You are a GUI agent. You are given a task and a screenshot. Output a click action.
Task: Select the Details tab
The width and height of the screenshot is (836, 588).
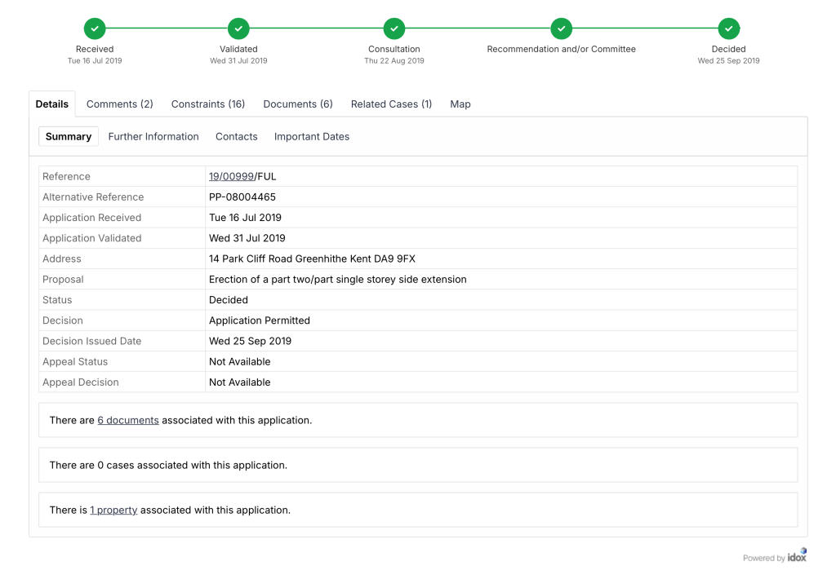[52, 104]
